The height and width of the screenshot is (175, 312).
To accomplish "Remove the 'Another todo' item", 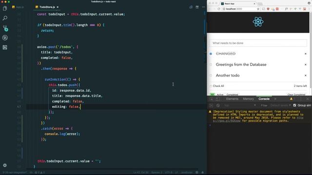I will [x=306, y=75].
